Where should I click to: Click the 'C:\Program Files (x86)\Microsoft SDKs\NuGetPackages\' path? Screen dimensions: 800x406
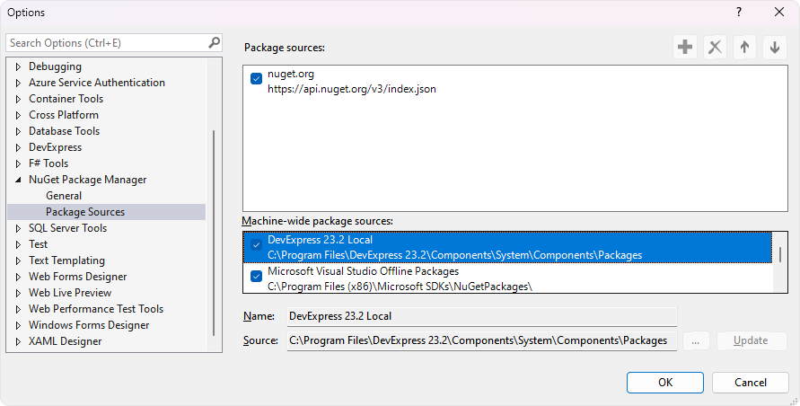pos(400,287)
